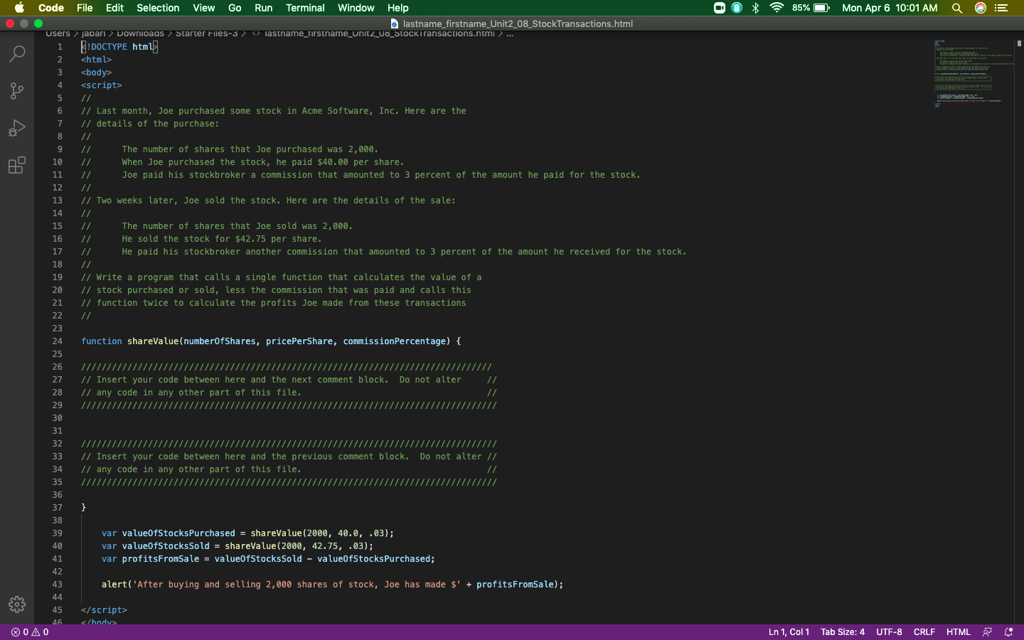Select the UTF-8 encoding indicator

(x=889, y=632)
